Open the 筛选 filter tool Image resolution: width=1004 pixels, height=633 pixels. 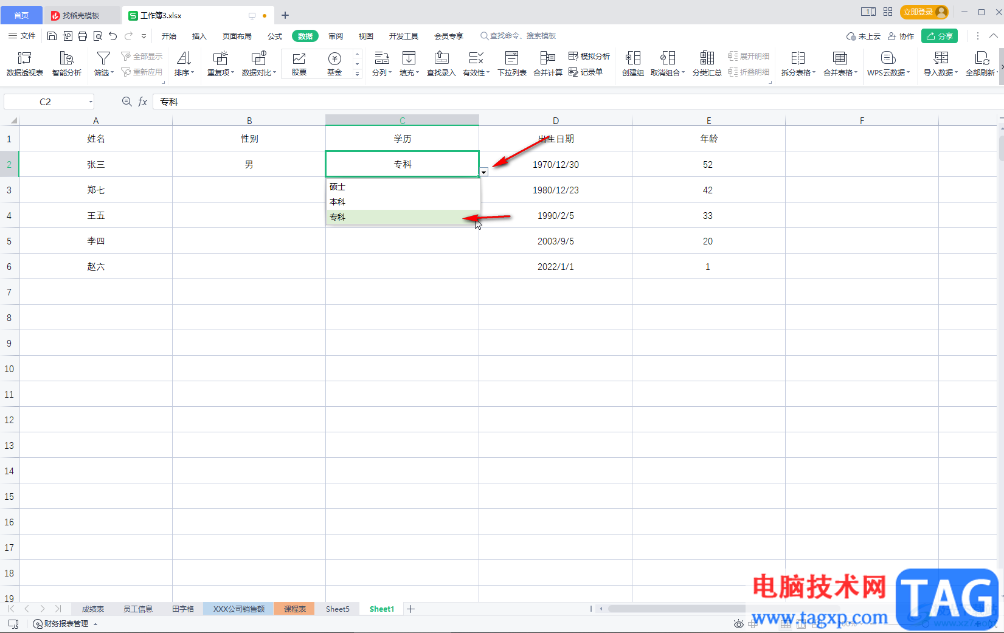pyautogui.click(x=103, y=64)
